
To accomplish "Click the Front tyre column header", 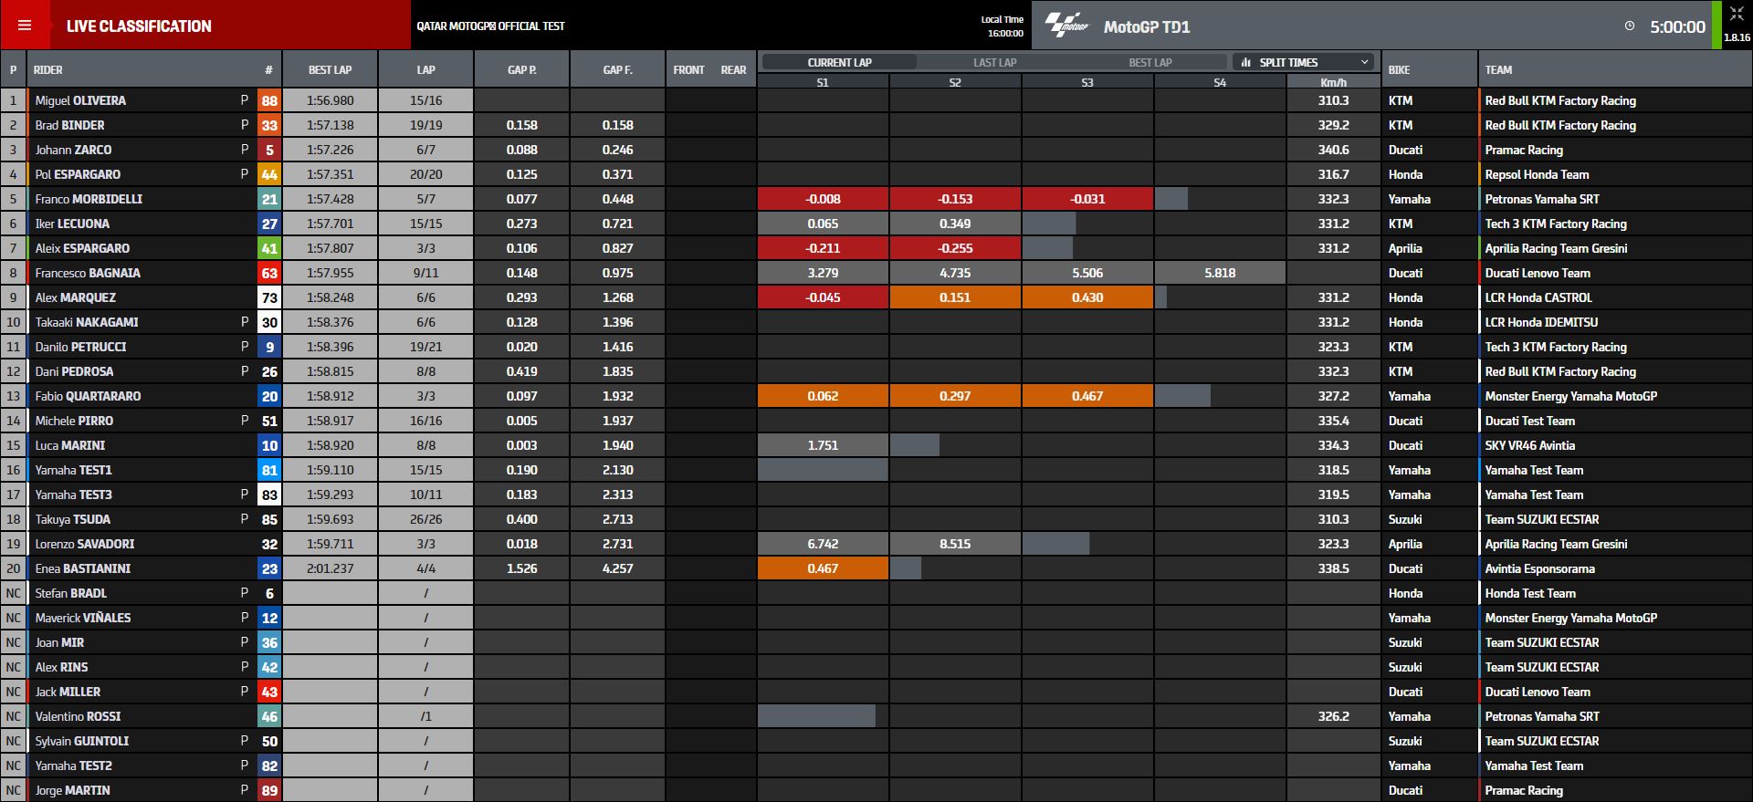I will 688,69.
